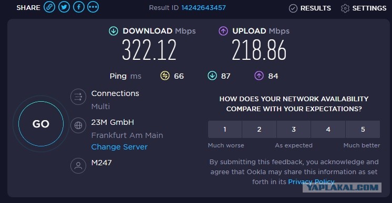Open more share options ellipsis icon
This screenshot has height=203, width=392.
click(93, 7)
